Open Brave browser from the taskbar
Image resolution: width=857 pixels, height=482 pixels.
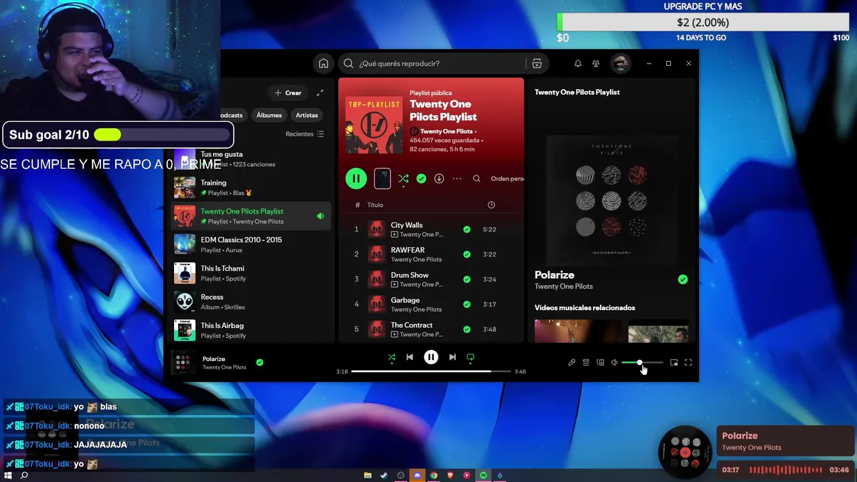[451, 475]
